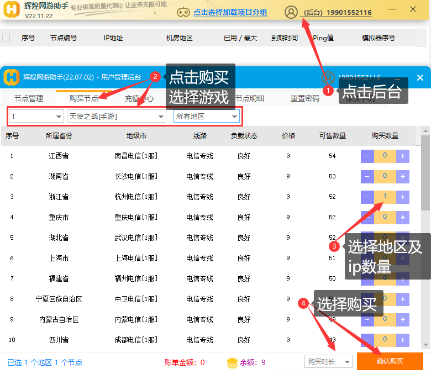Open the project group selection link
The height and width of the screenshot is (374, 431).
click(230, 13)
